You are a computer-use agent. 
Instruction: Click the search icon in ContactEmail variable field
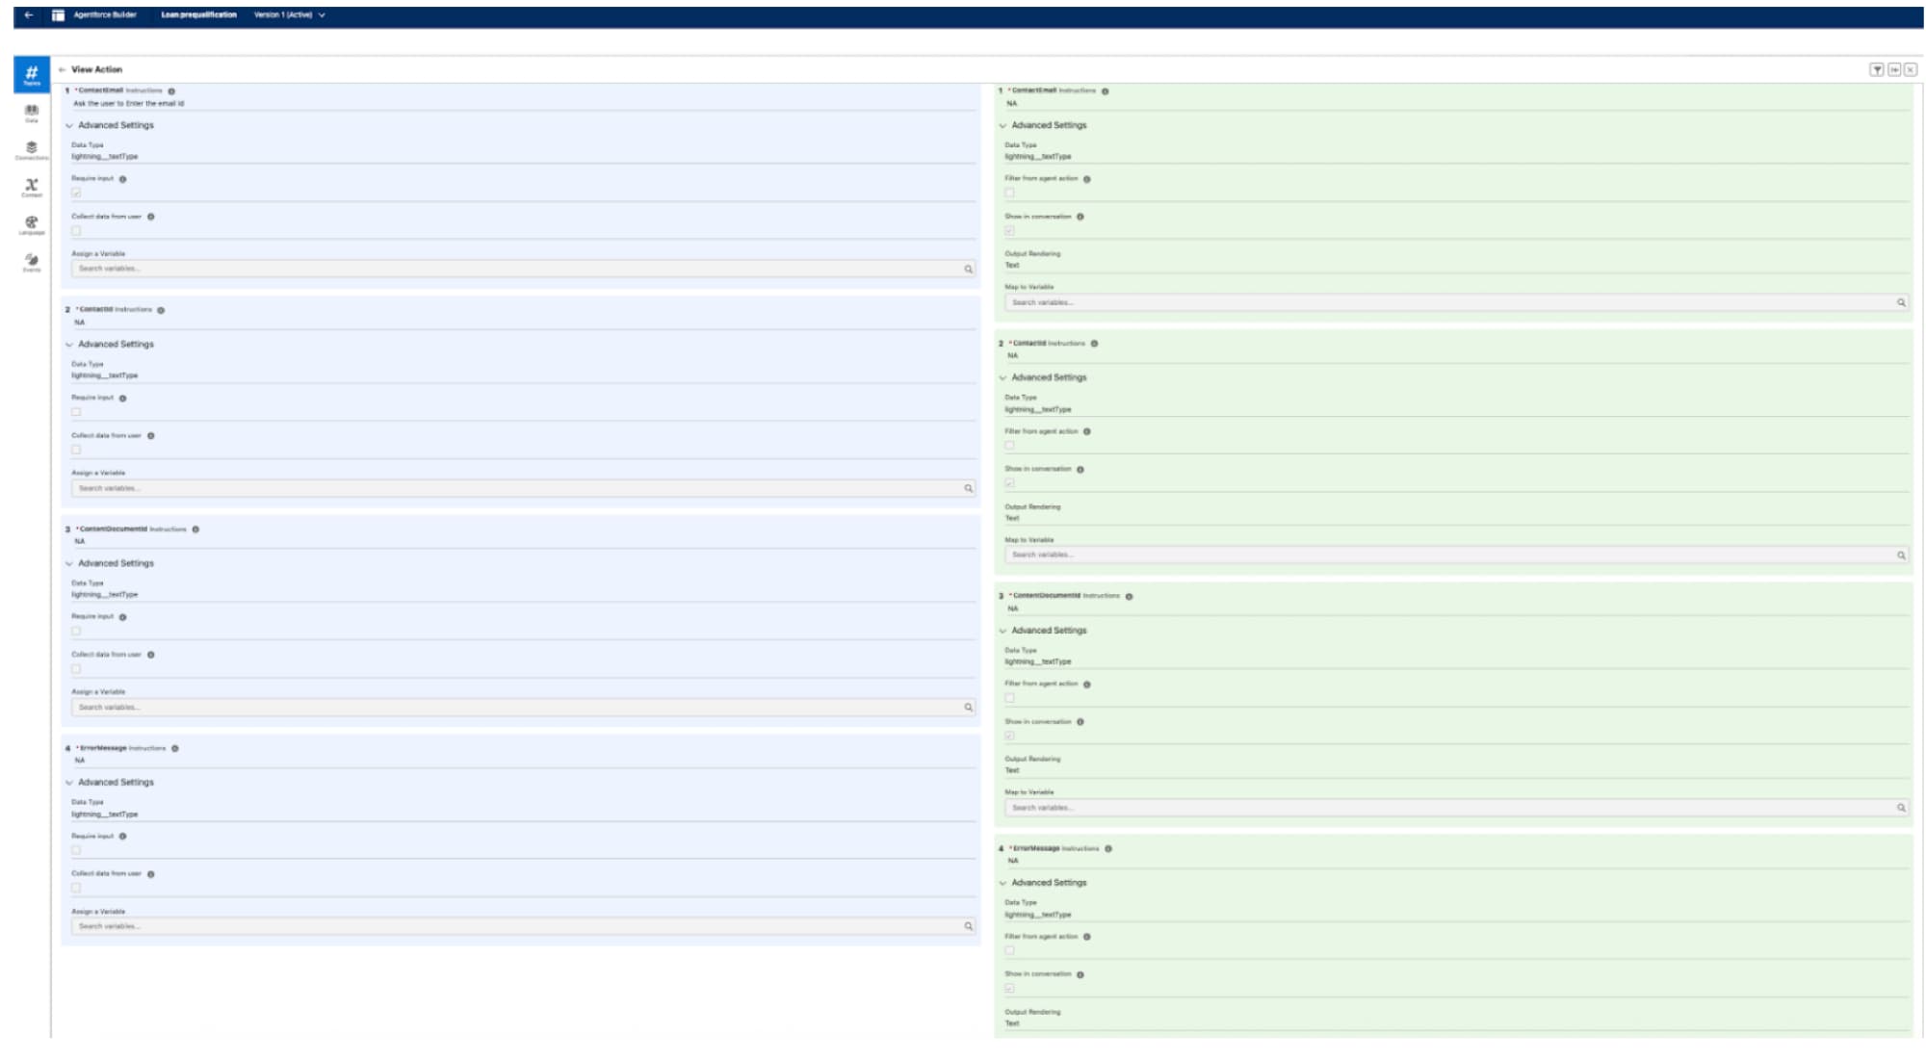968,270
